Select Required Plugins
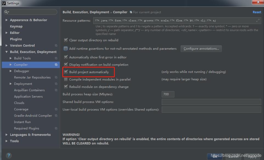The height and width of the screenshot is (160, 264). coord(26,129)
